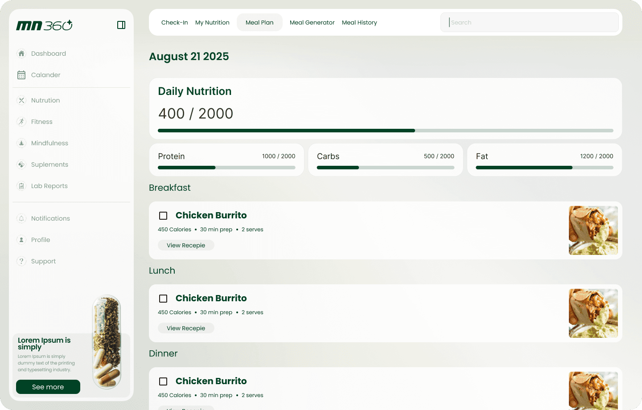This screenshot has width=642, height=410.
Task: Click the Fat progress bar
Action: click(544, 168)
